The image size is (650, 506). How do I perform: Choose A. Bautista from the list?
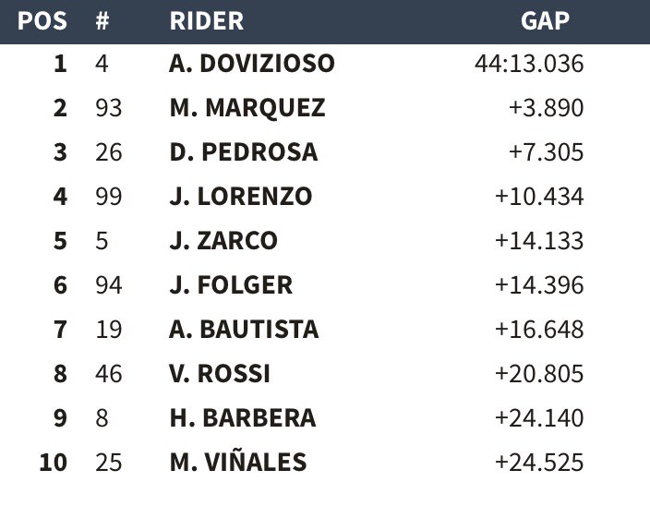245,330
